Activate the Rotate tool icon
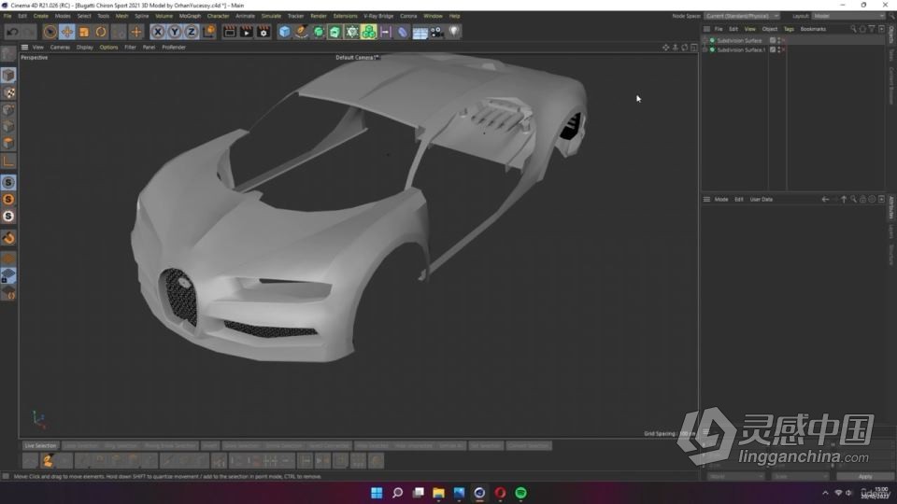This screenshot has width=897, height=504. [x=101, y=32]
